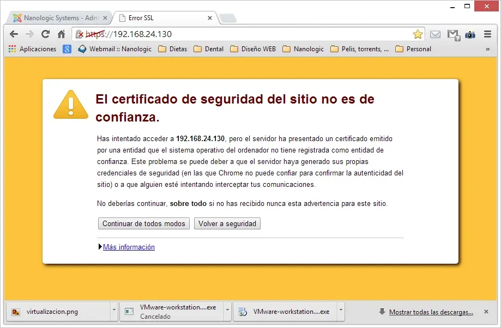Maximize the Chrome window

(x=467, y=6)
